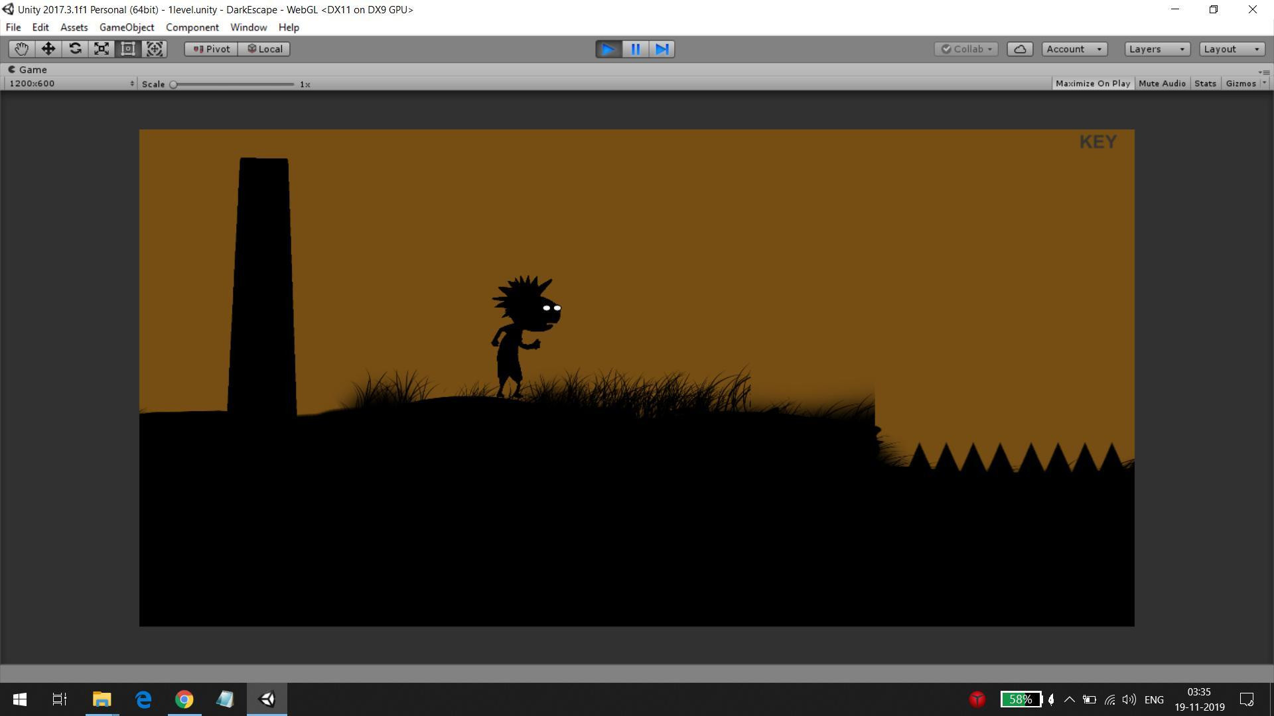The height and width of the screenshot is (716, 1274).
Task: Select the Move tool
Action: 48,49
